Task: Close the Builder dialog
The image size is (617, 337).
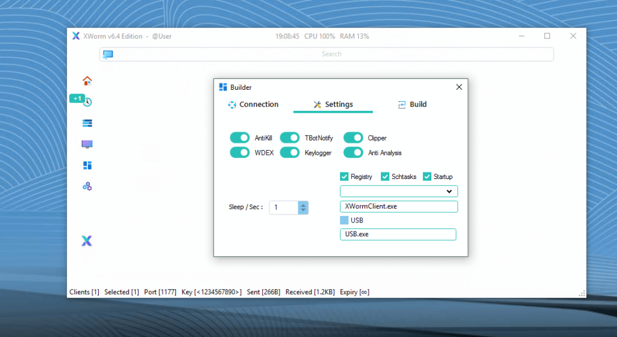Action: [x=459, y=87]
